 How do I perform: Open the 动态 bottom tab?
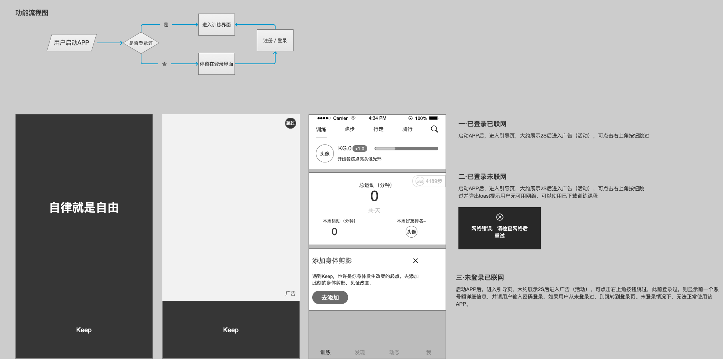pyautogui.click(x=394, y=352)
